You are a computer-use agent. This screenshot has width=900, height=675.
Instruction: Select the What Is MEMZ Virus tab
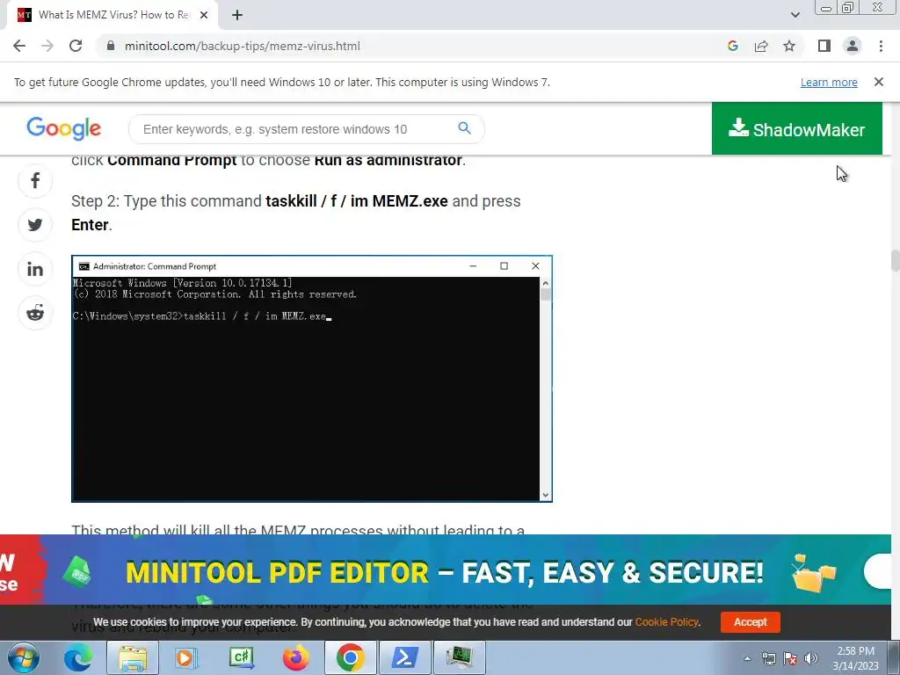113,15
